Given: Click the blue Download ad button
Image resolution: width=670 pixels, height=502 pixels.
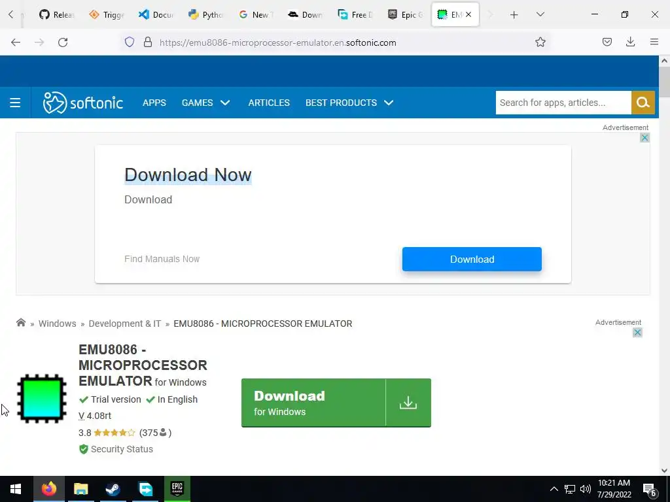Looking at the screenshot, I should 472,259.
